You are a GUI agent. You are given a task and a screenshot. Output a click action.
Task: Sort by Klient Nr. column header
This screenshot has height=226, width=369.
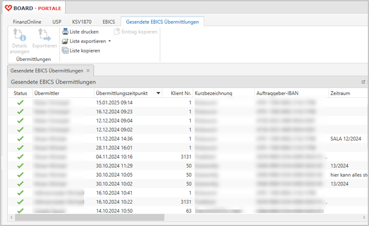(x=178, y=93)
